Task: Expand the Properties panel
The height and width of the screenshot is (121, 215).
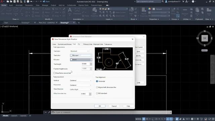Action: [x=154, y=19]
